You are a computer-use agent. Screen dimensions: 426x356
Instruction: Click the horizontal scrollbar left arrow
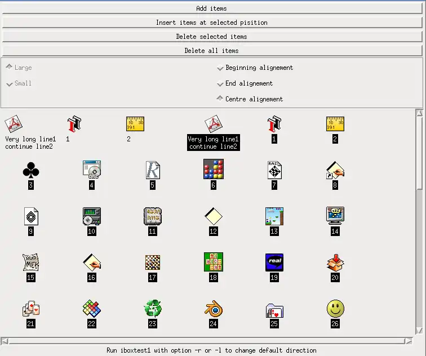[x=5, y=341]
